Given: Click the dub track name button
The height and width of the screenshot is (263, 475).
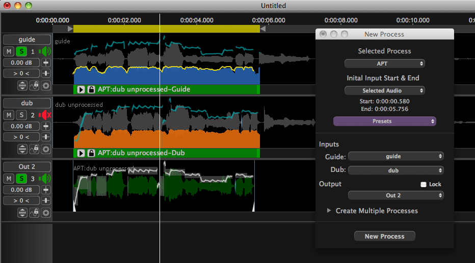Looking at the screenshot, I should [27, 103].
